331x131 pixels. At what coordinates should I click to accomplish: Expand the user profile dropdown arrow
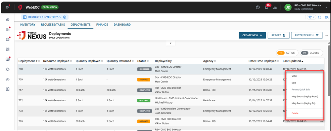(326, 7)
